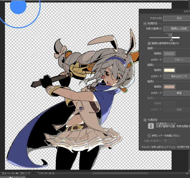Image resolution: width=190 pixels, height=178 pixels.
Task: Enable 参照レイヤーを線画とする checkbox
Action: click(149, 136)
